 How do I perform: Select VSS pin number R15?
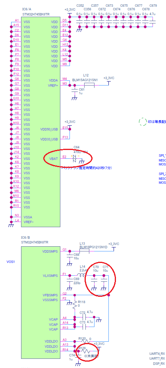coord(16,206)
